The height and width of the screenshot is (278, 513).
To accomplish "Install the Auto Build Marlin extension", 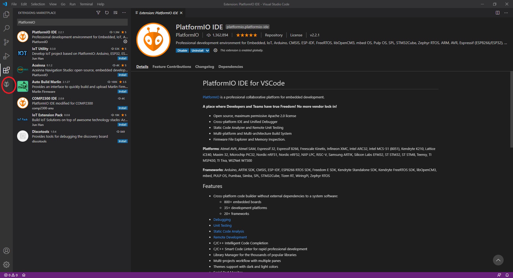I will [x=123, y=91].
